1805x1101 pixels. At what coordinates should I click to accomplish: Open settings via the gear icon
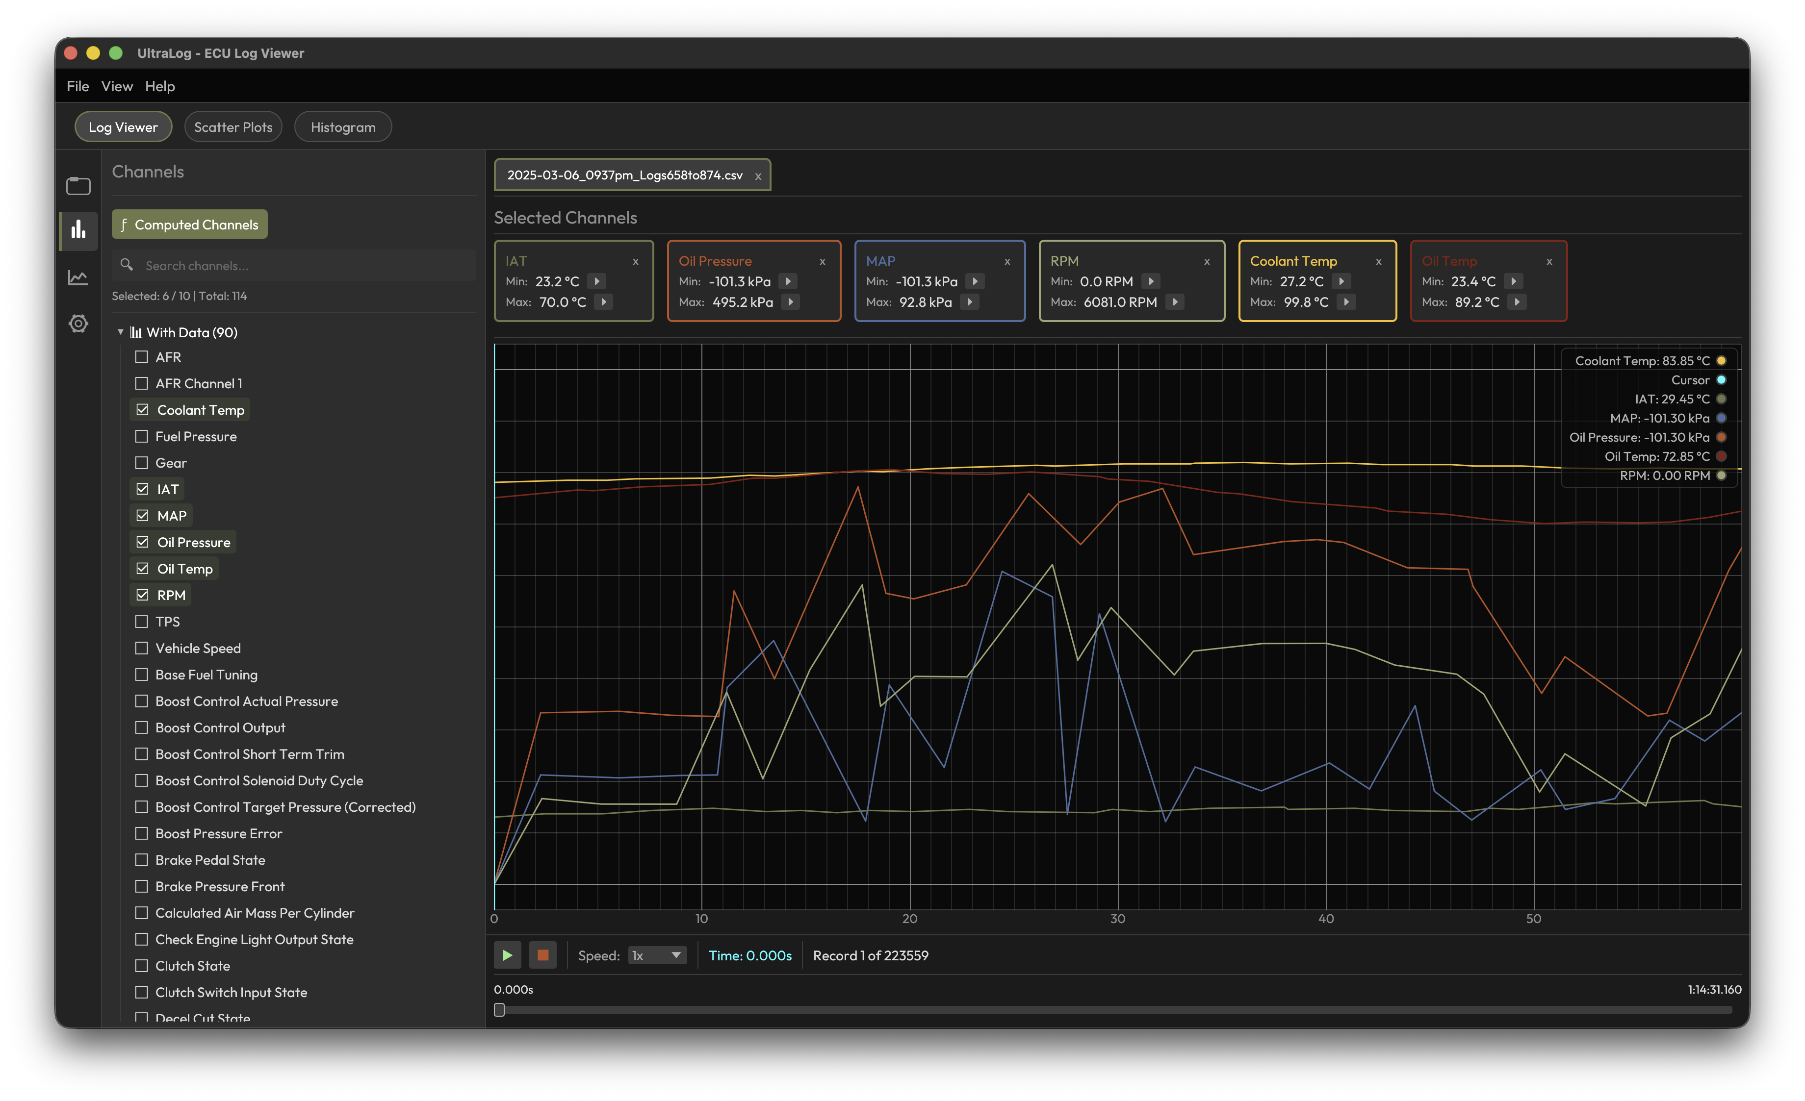click(x=77, y=323)
